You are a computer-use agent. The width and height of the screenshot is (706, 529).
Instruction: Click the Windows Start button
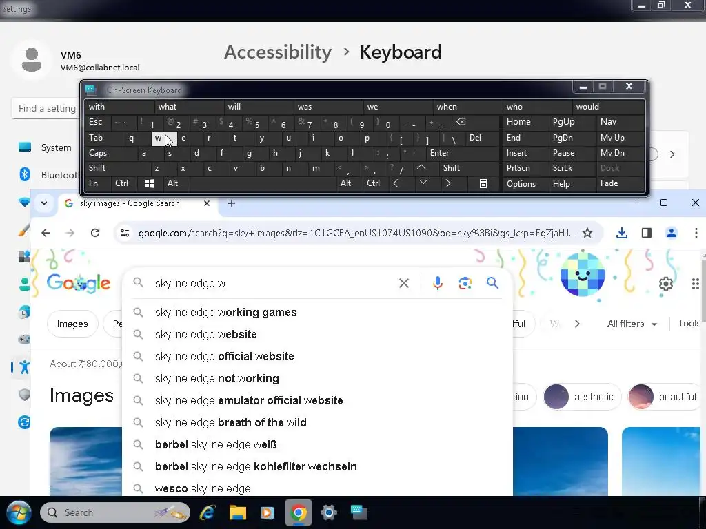tap(19, 512)
